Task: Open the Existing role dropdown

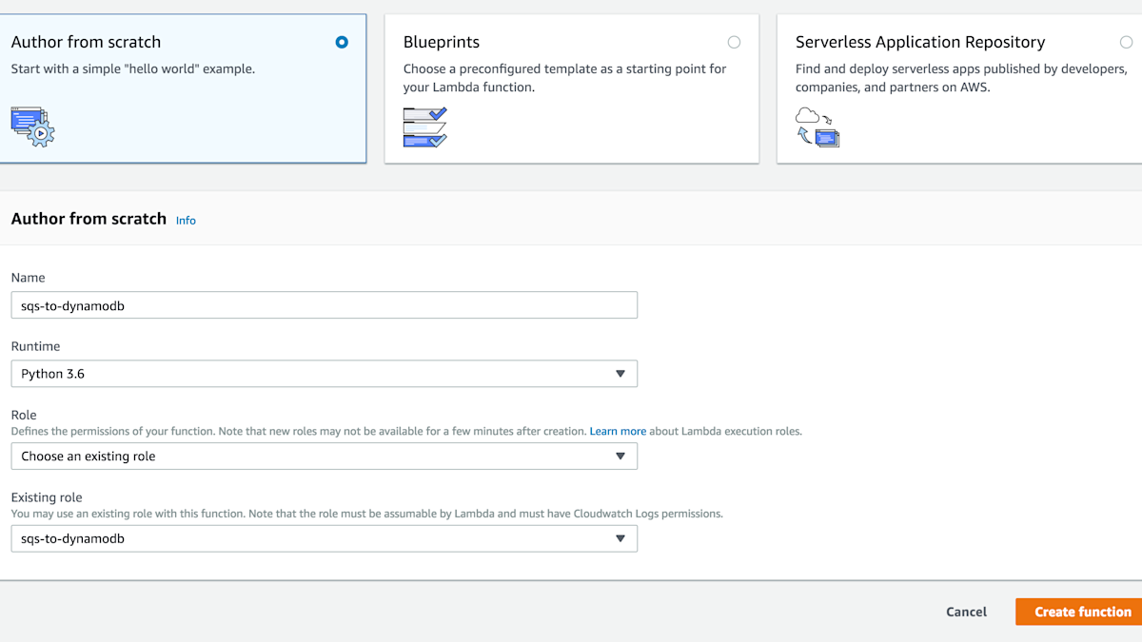Action: [x=324, y=538]
